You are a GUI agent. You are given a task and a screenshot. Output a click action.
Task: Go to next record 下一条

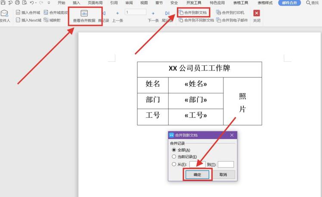pyautogui.click(x=153, y=17)
